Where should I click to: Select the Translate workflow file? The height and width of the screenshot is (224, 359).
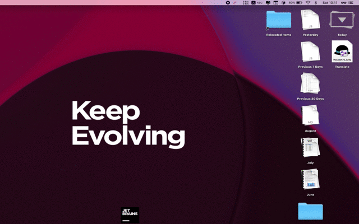point(342,52)
